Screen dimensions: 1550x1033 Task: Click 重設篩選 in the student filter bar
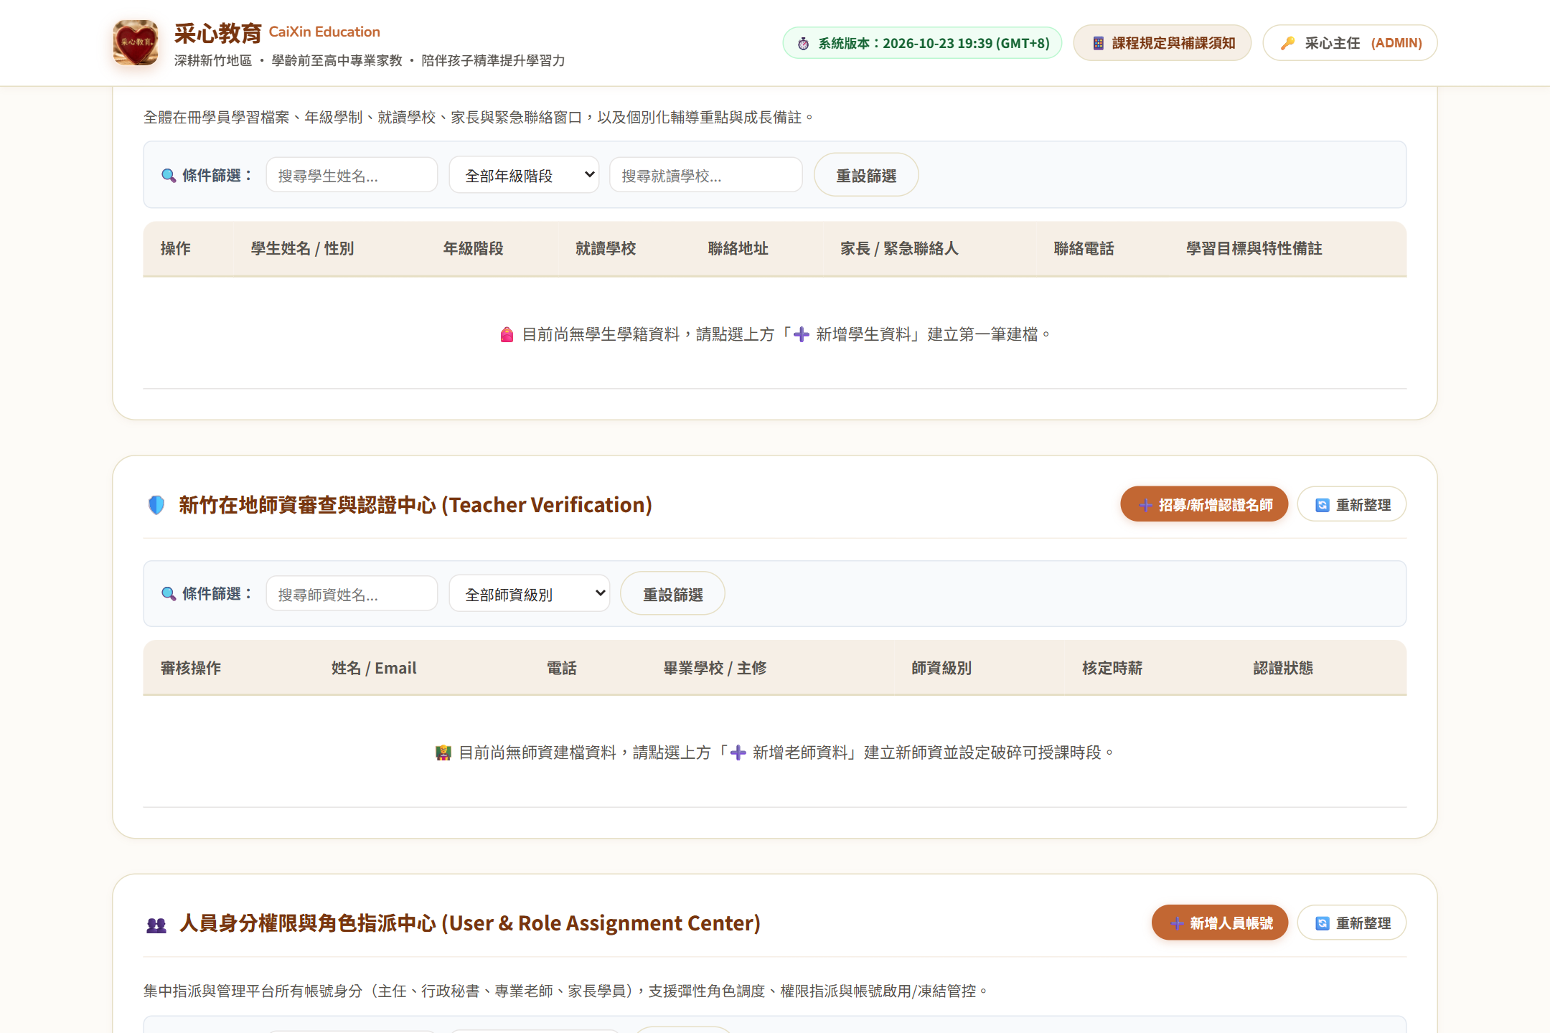(x=866, y=175)
